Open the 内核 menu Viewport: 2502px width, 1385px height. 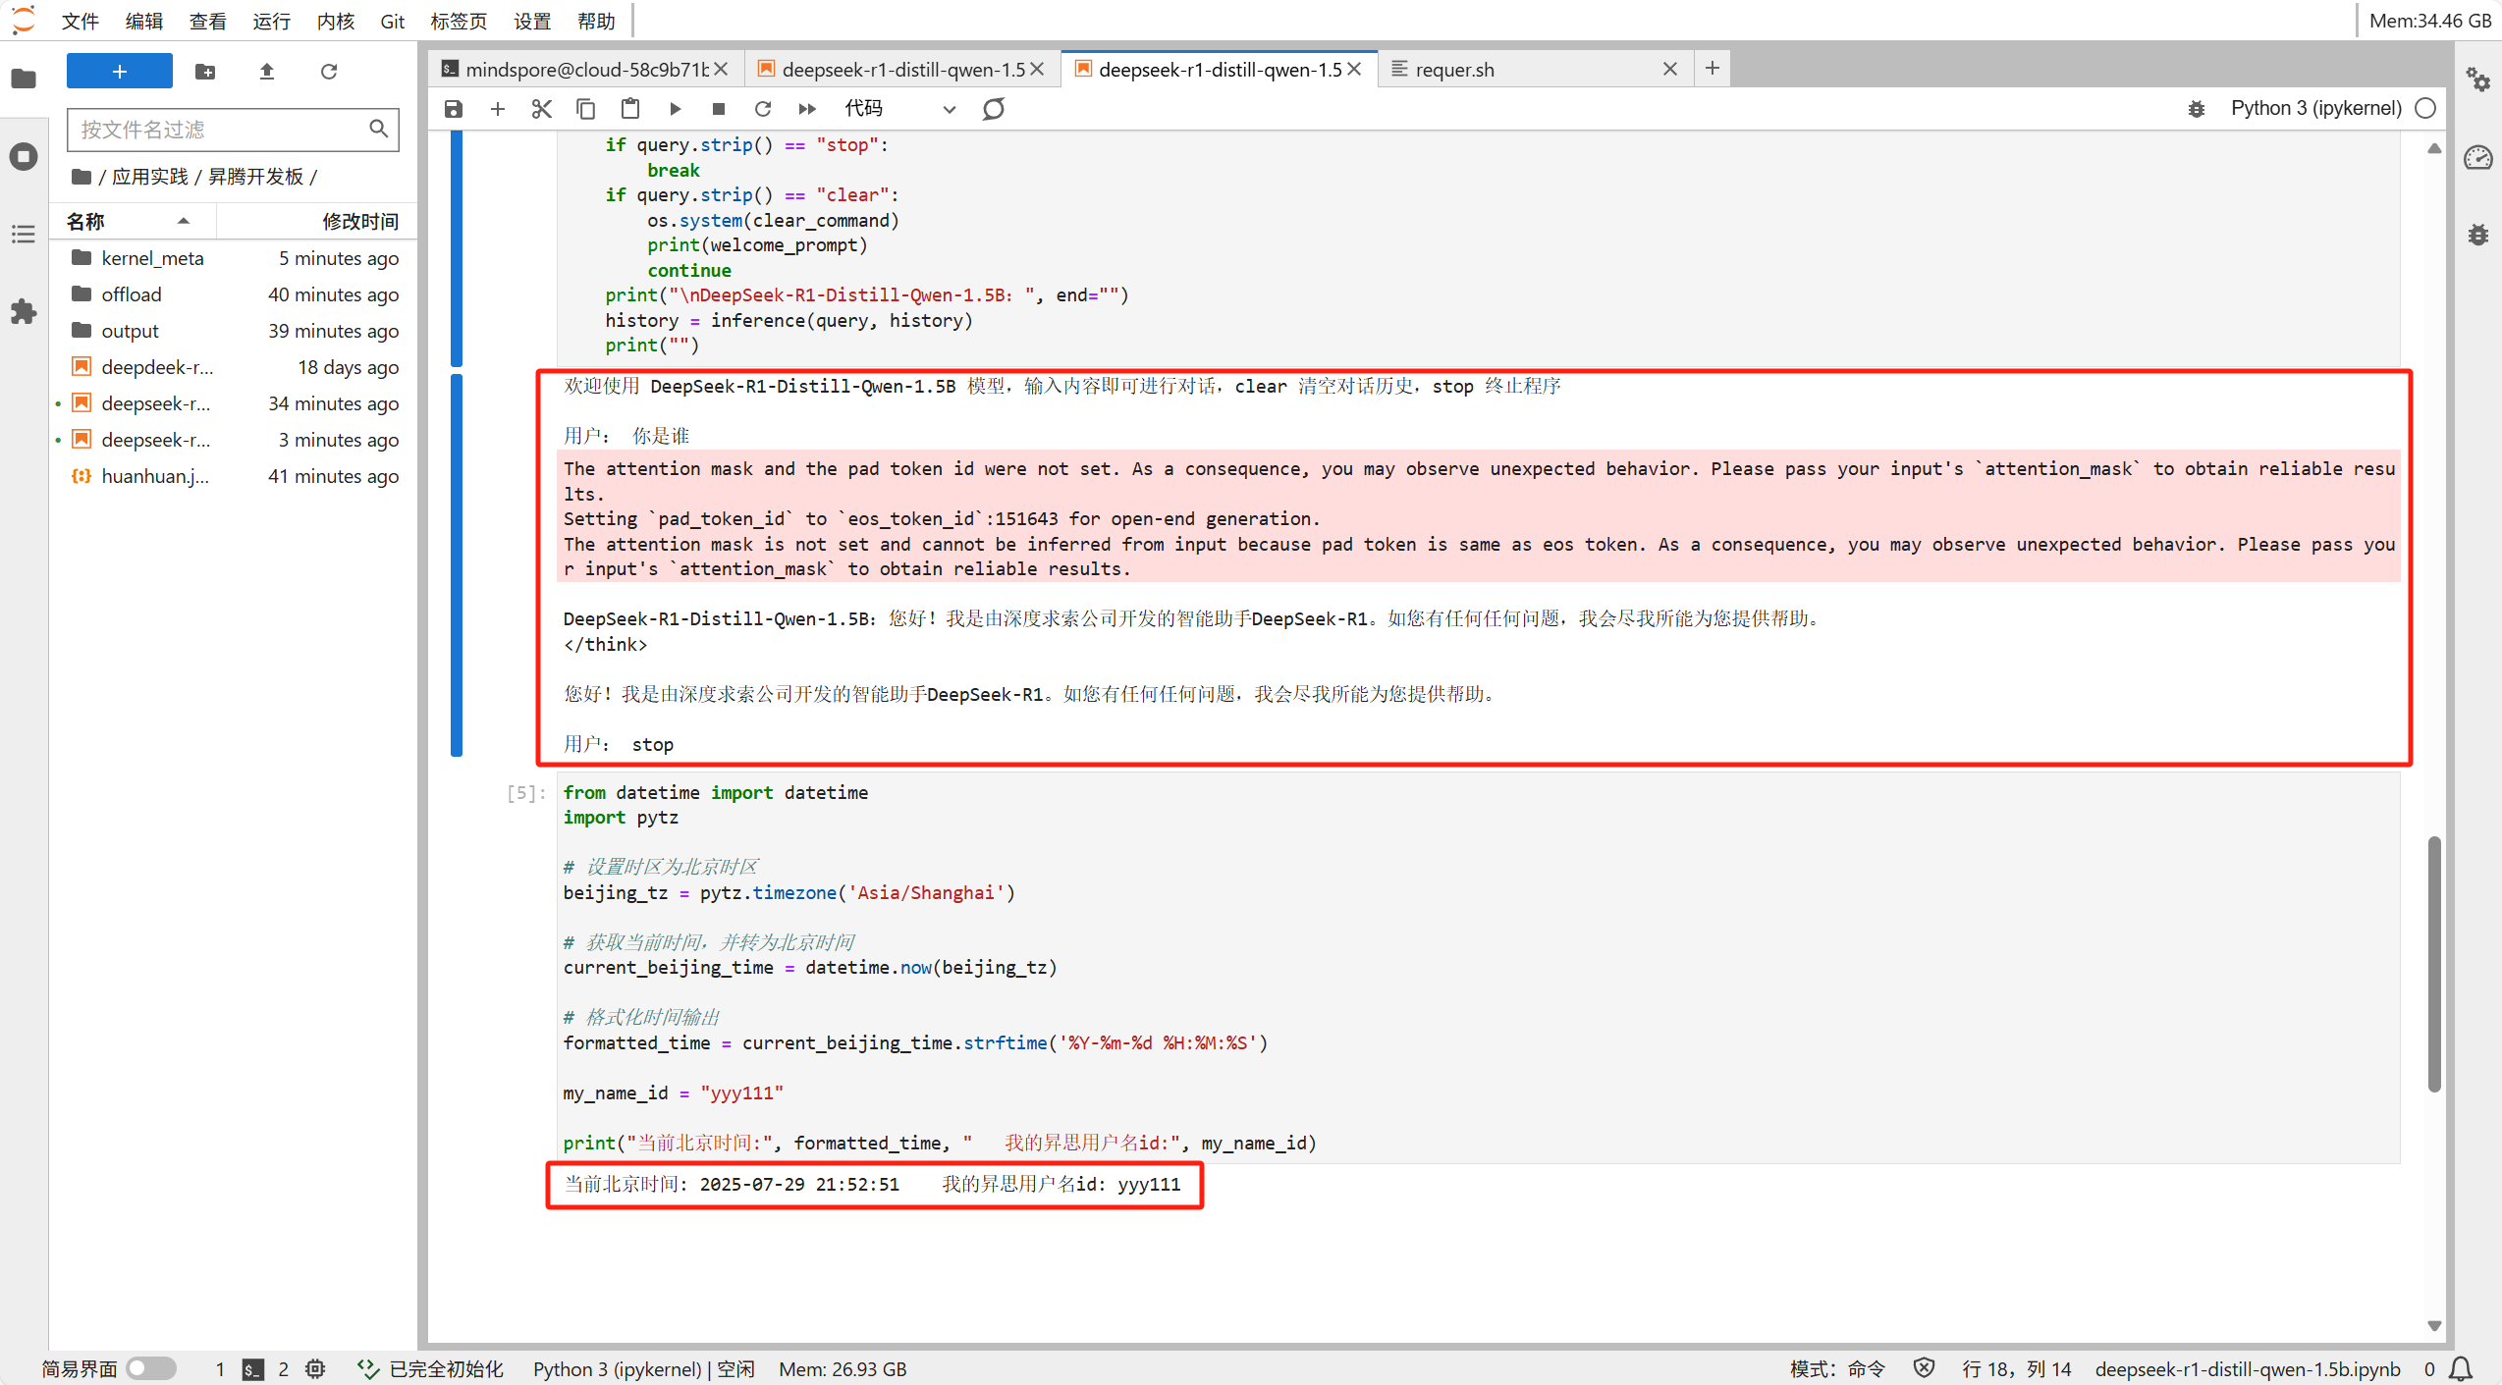point(335,21)
